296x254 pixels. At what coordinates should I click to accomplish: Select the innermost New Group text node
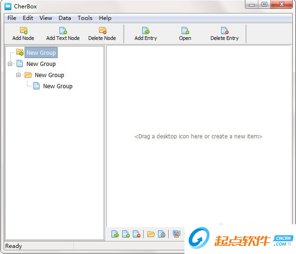pos(58,86)
